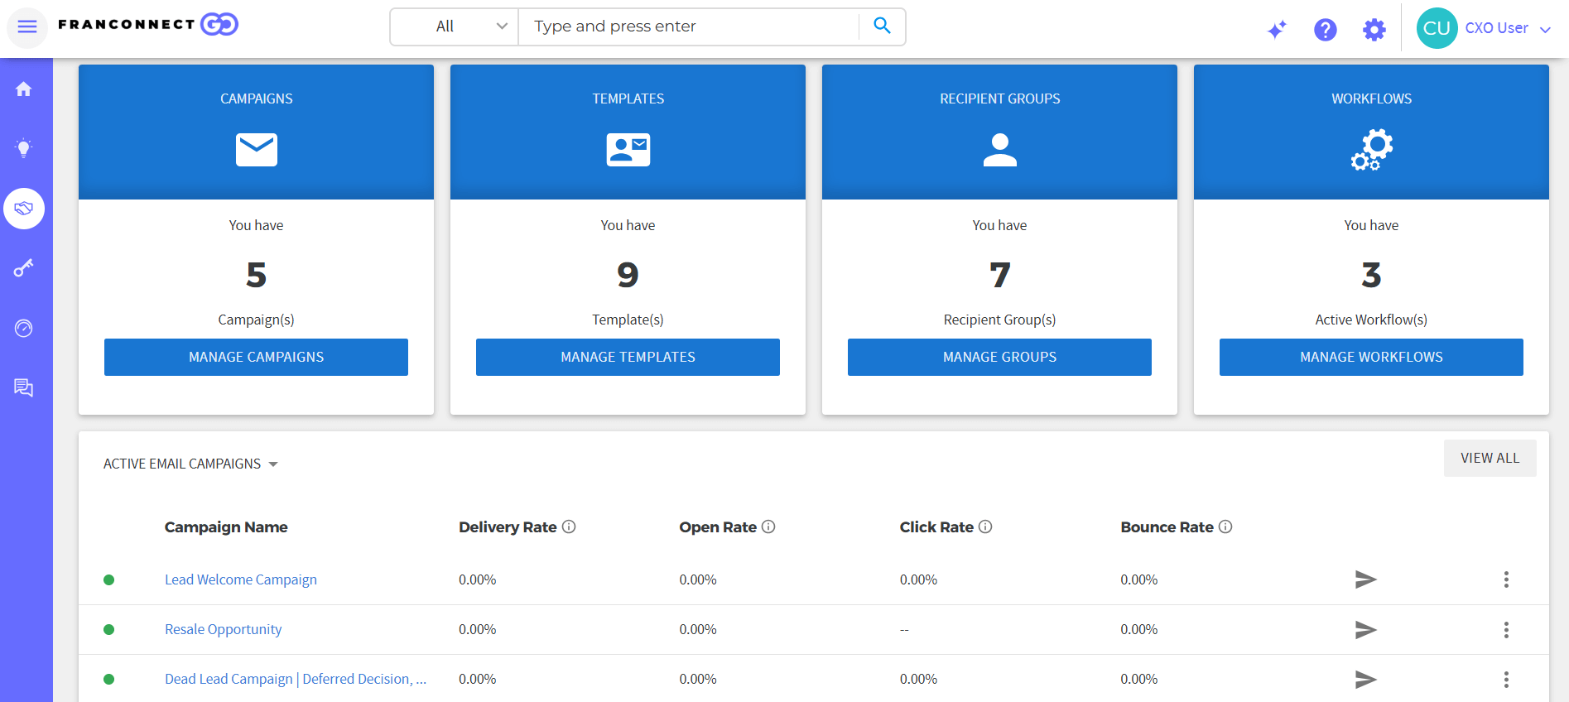Click the Bounce Rate column header

coord(1167,527)
